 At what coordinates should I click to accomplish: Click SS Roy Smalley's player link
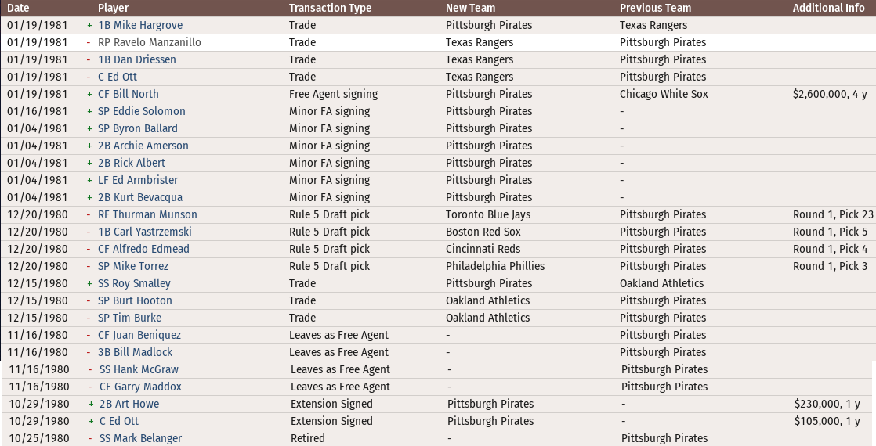134,283
